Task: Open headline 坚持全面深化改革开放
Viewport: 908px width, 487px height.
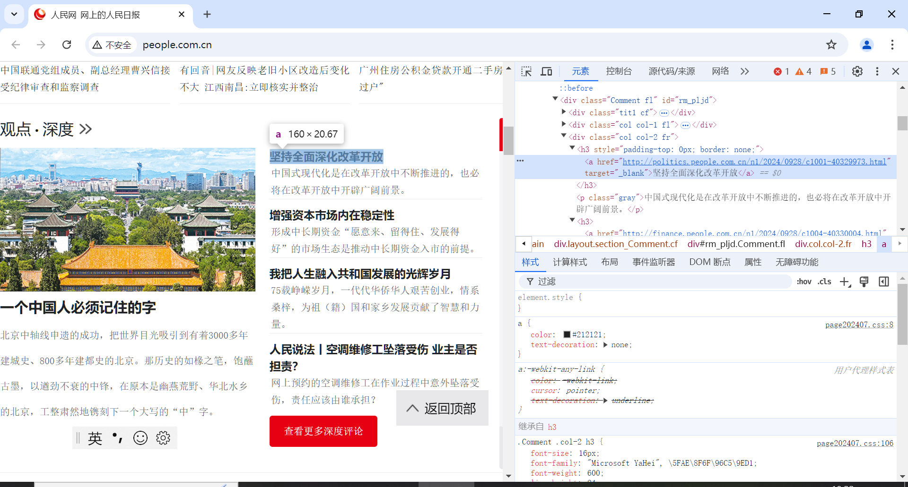Action: (x=326, y=157)
